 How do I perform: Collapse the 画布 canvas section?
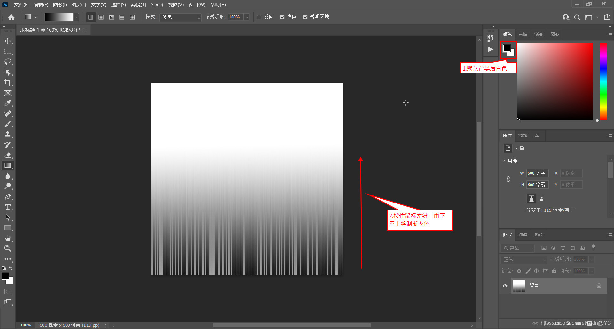point(504,160)
